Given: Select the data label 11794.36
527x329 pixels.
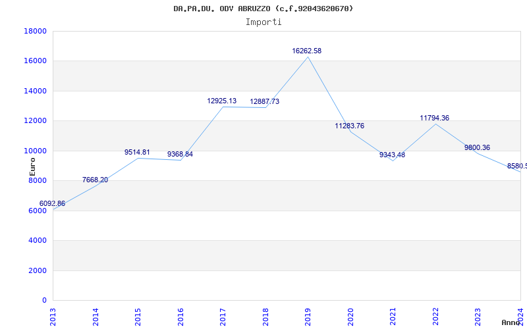Looking at the screenshot, I should pos(434,118).
